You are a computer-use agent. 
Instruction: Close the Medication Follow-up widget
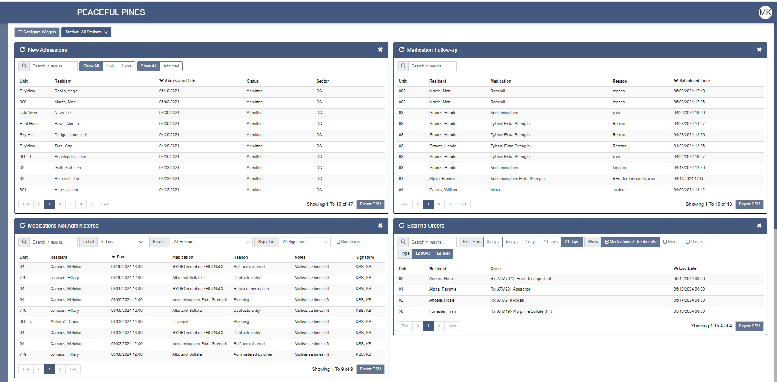(759, 50)
